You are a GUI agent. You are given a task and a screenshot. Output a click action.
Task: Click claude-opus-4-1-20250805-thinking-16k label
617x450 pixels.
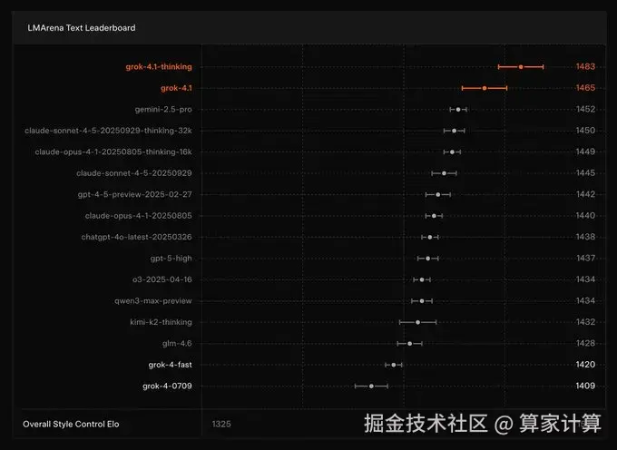(113, 152)
